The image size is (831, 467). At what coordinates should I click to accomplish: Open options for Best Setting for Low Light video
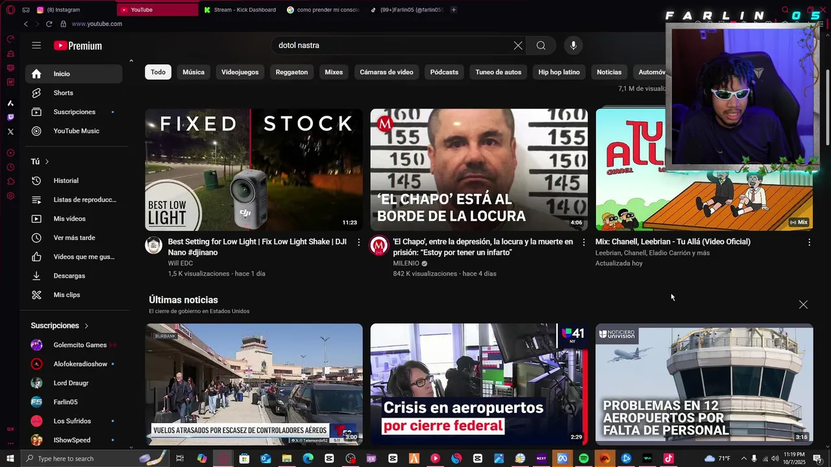(x=358, y=242)
